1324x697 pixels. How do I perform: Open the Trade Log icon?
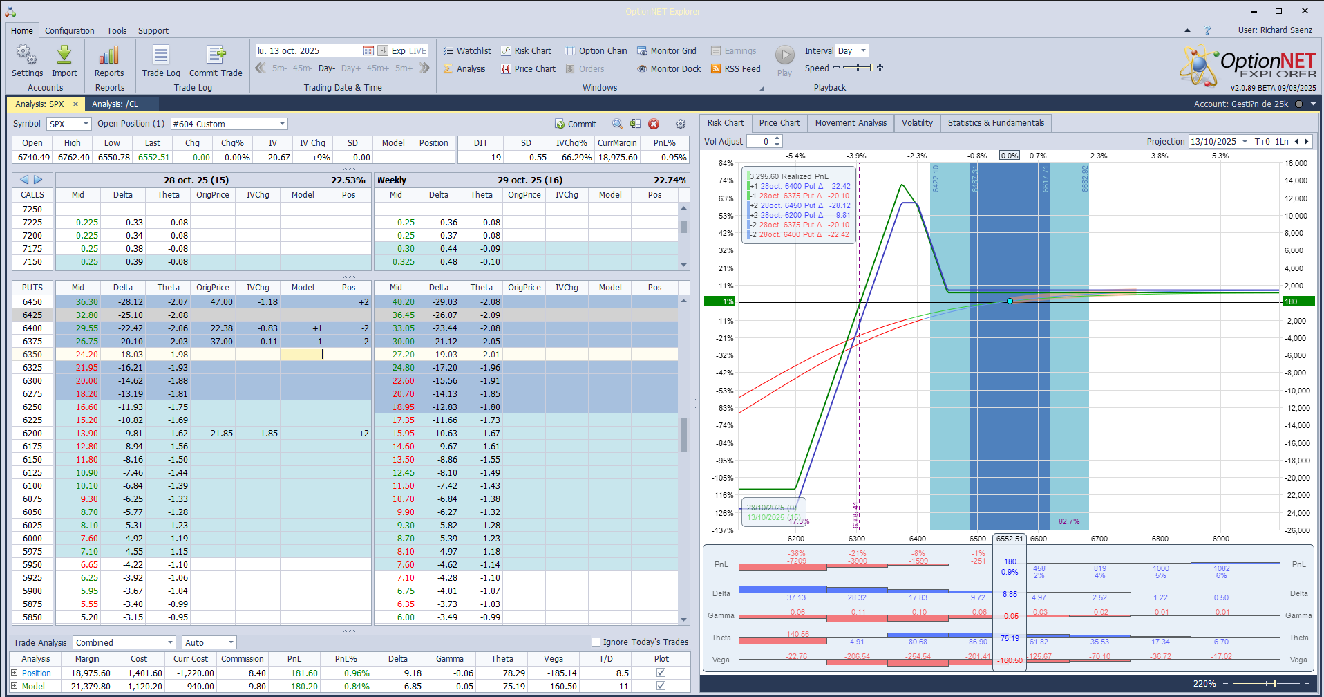click(160, 55)
